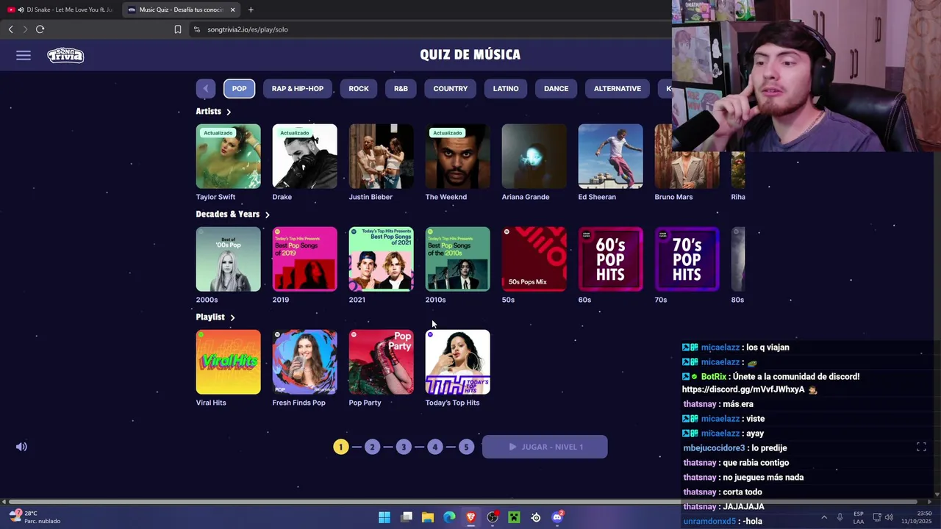The width and height of the screenshot is (941, 529).
Task: Choose the Ariana Grande artist card
Action: (x=534, y=156)
